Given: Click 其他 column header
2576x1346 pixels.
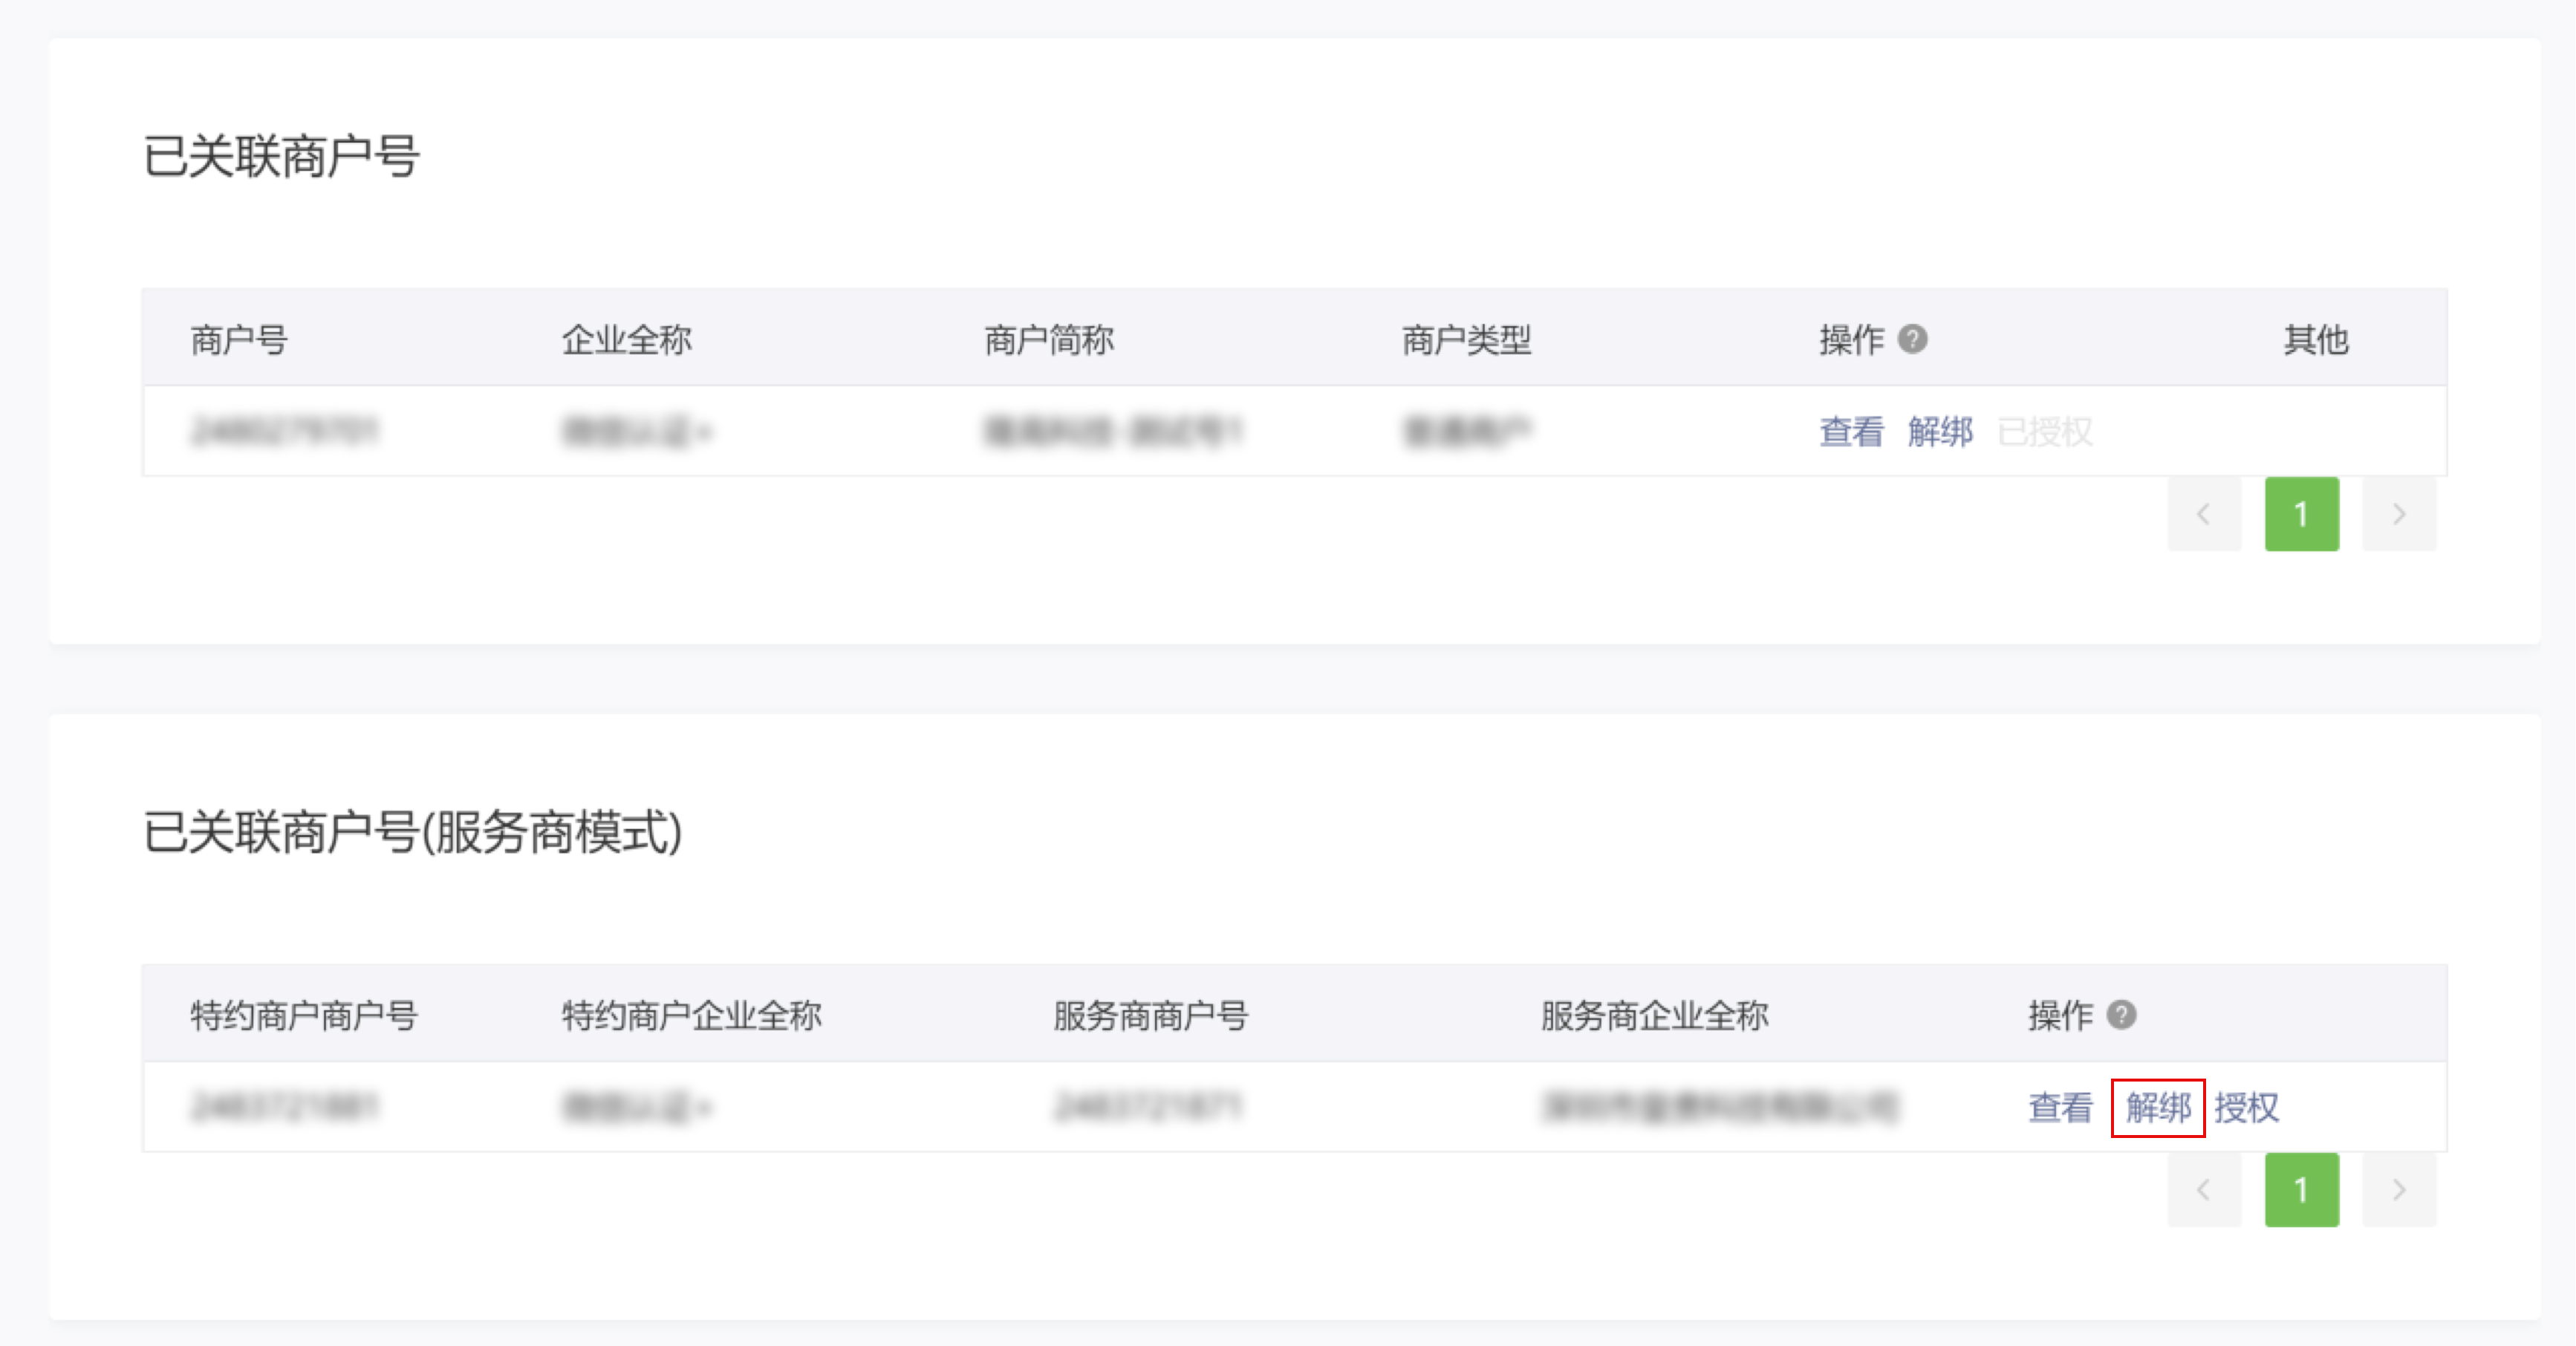Looking at the screenshot, I should point(2315,340).
